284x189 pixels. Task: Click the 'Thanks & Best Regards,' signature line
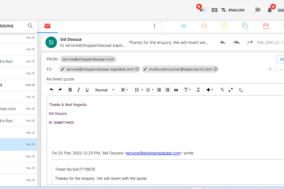[68, 105]
